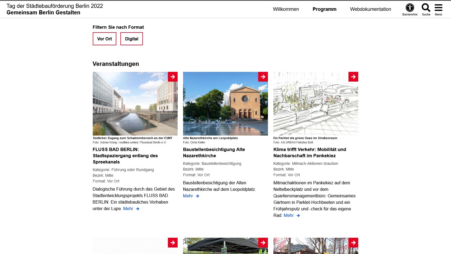Click red arrow on black tent image
451x254 pixels.
point(263,243)
